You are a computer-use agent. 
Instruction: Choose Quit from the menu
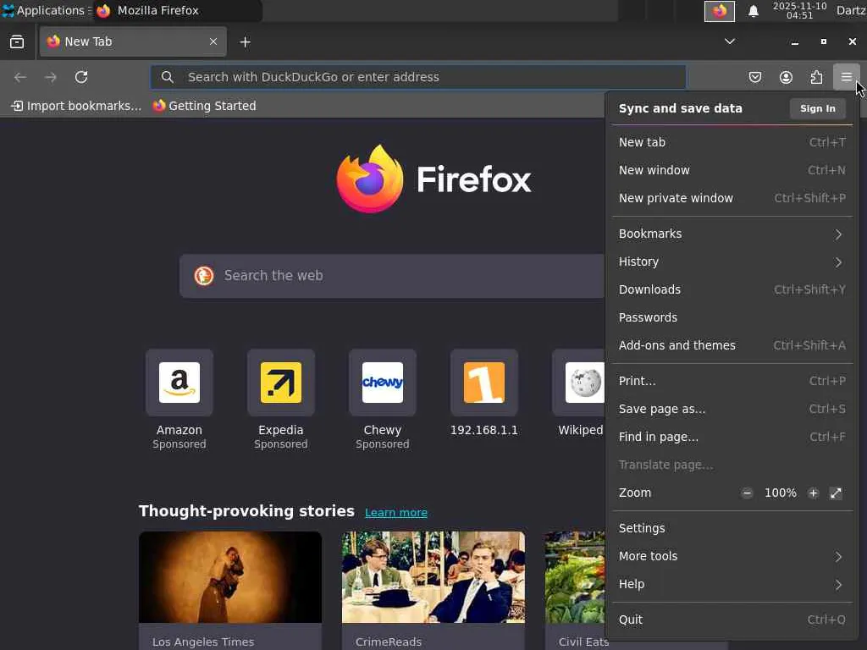coord(732,620)
